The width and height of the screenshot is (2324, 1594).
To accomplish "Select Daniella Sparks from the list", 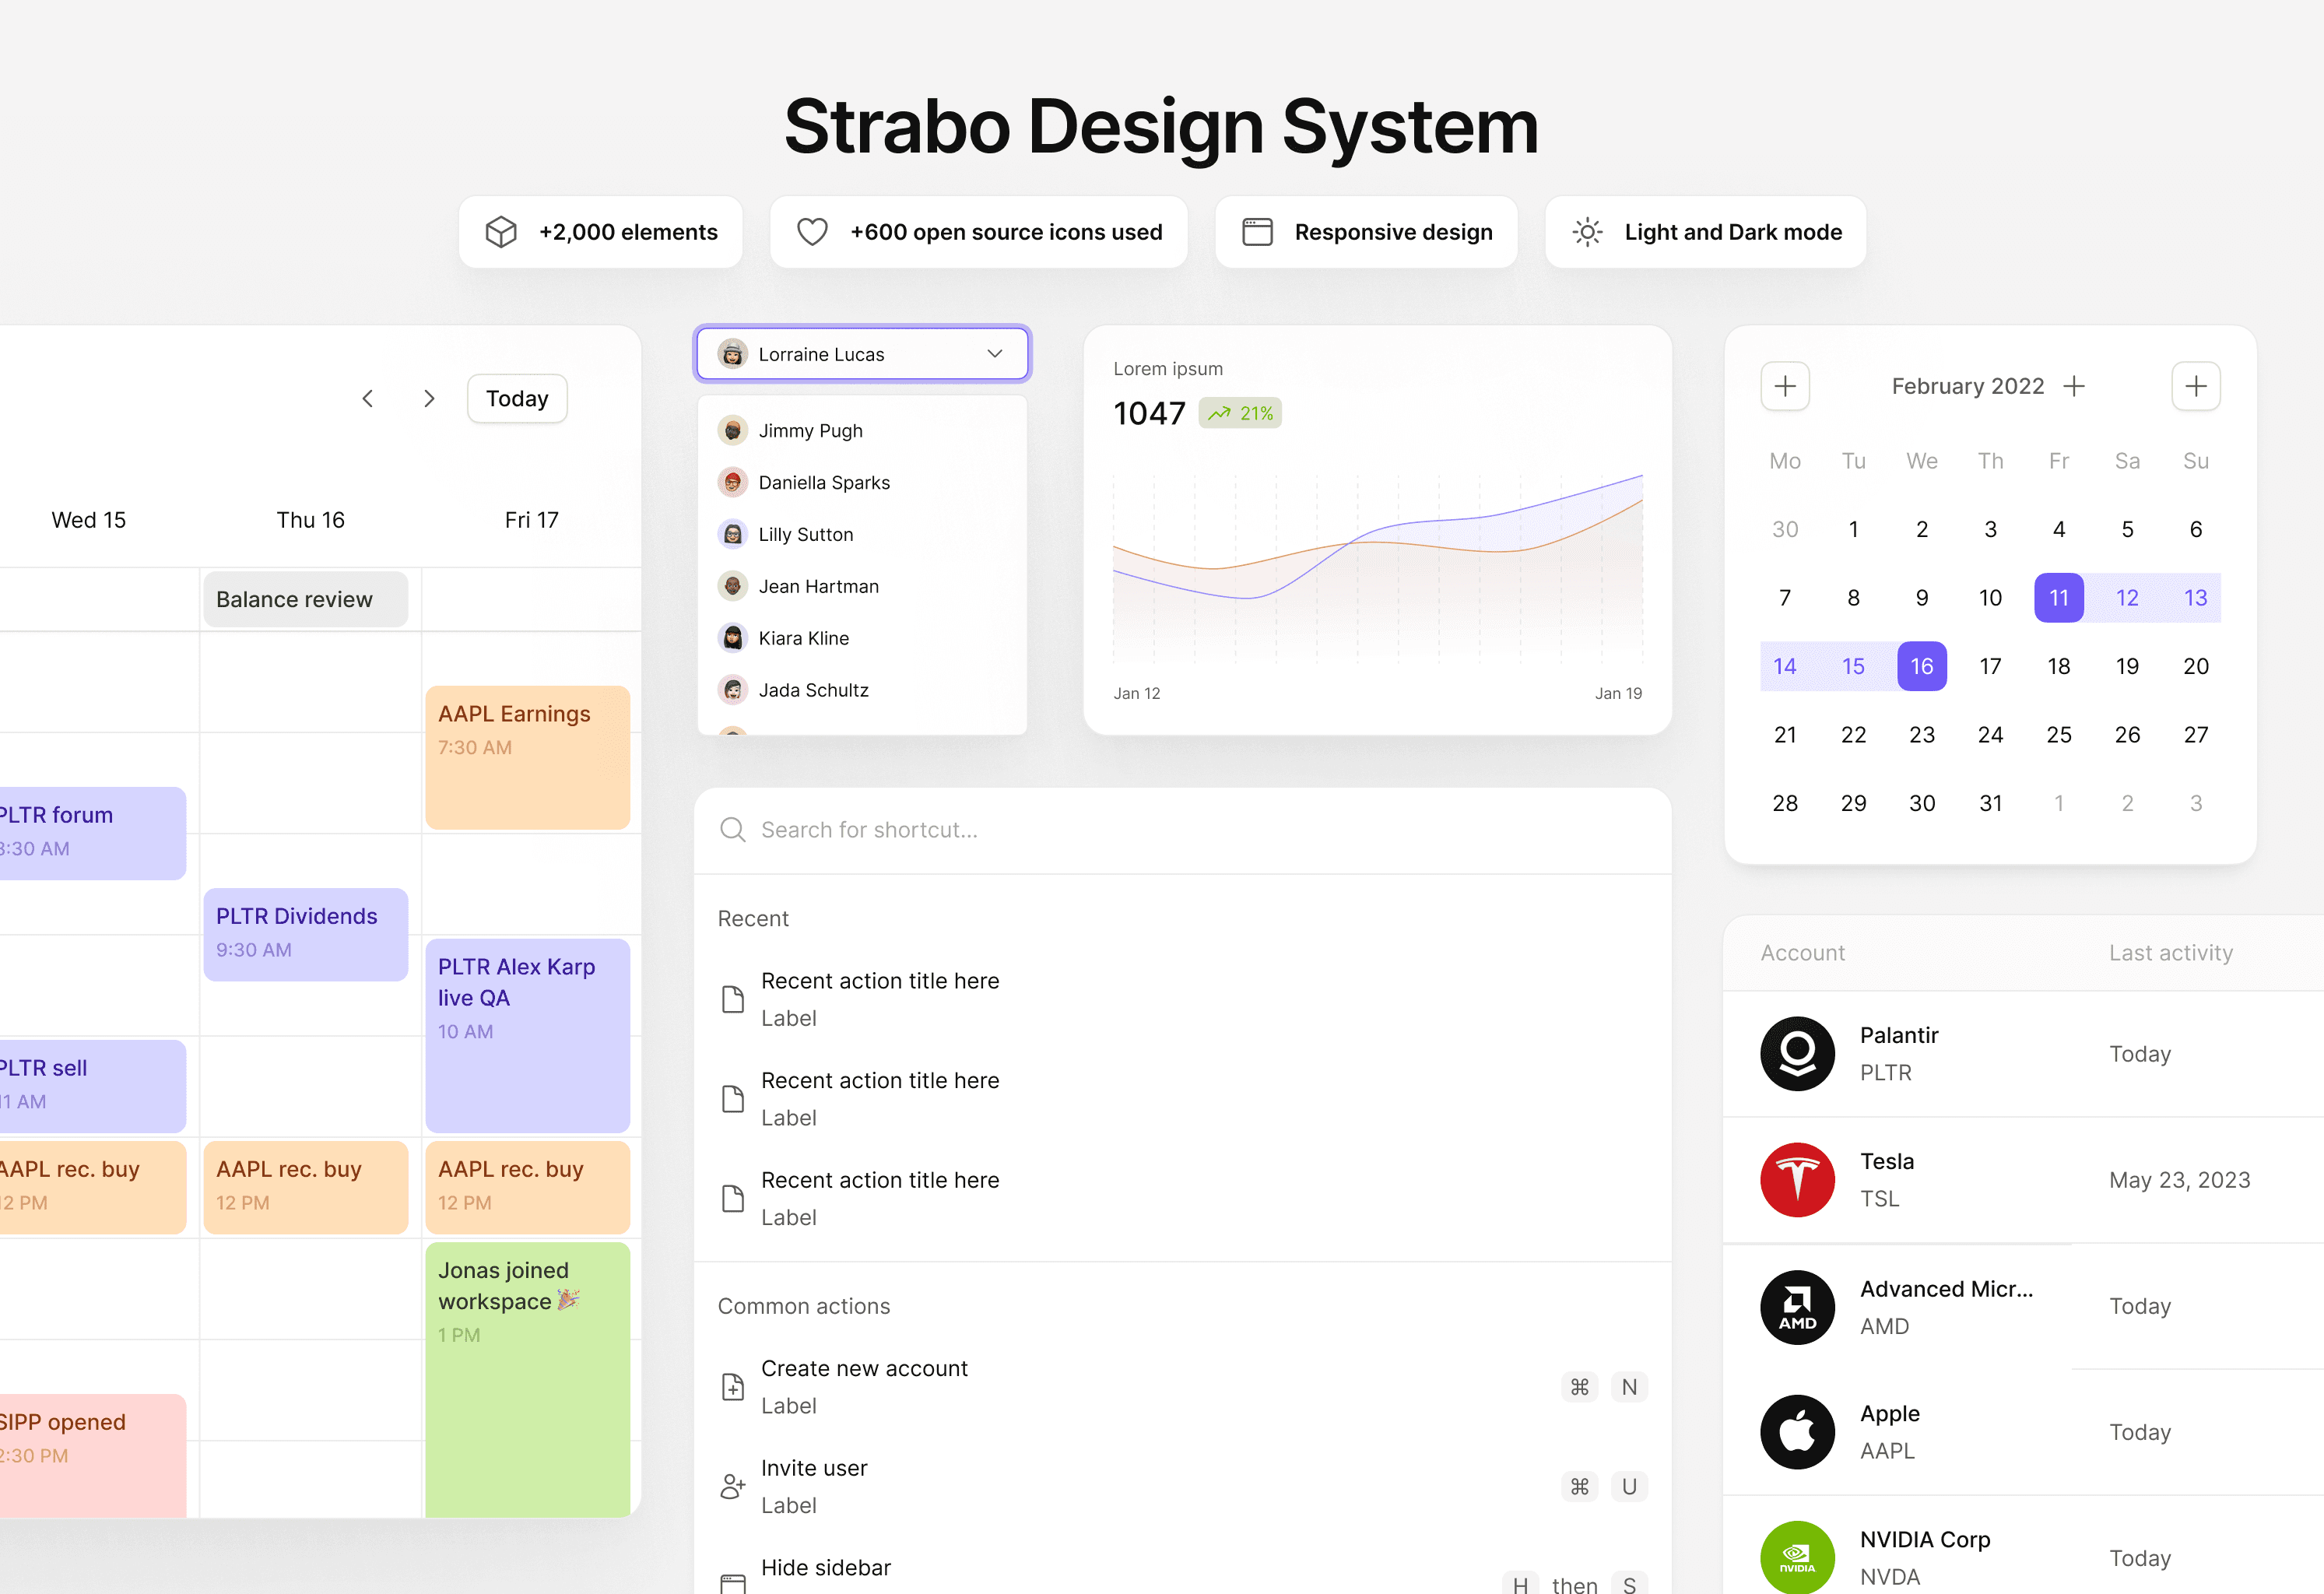I will coord(824,483).
